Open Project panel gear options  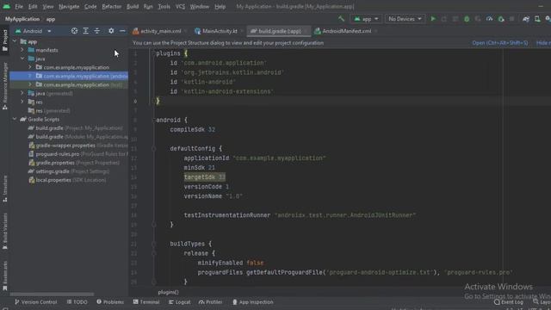click(x=111, y=31)
